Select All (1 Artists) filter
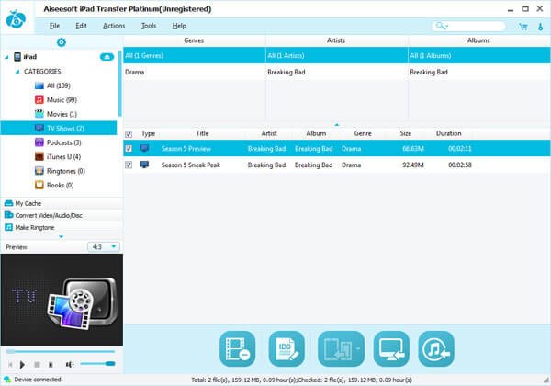Image resolution: width=551 pixels, height=386 pixels. [x=336, y=55]
